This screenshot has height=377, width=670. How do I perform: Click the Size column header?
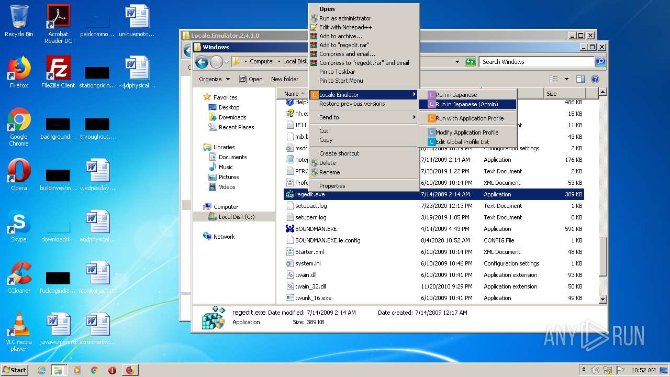[565, 94]
